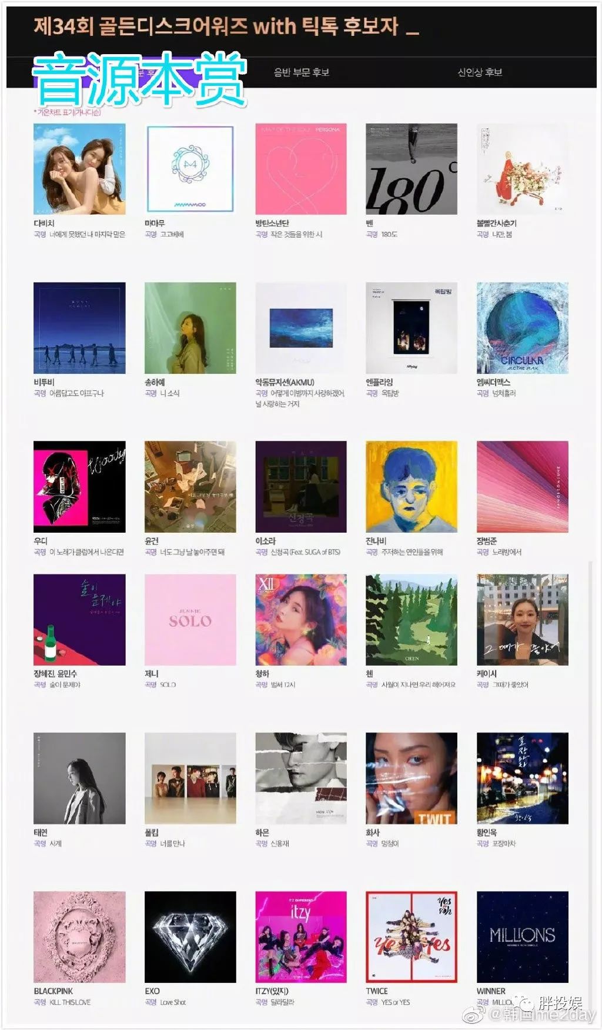
Task: Open the 음반 부문 후보 tab
Action: [302, 72]
